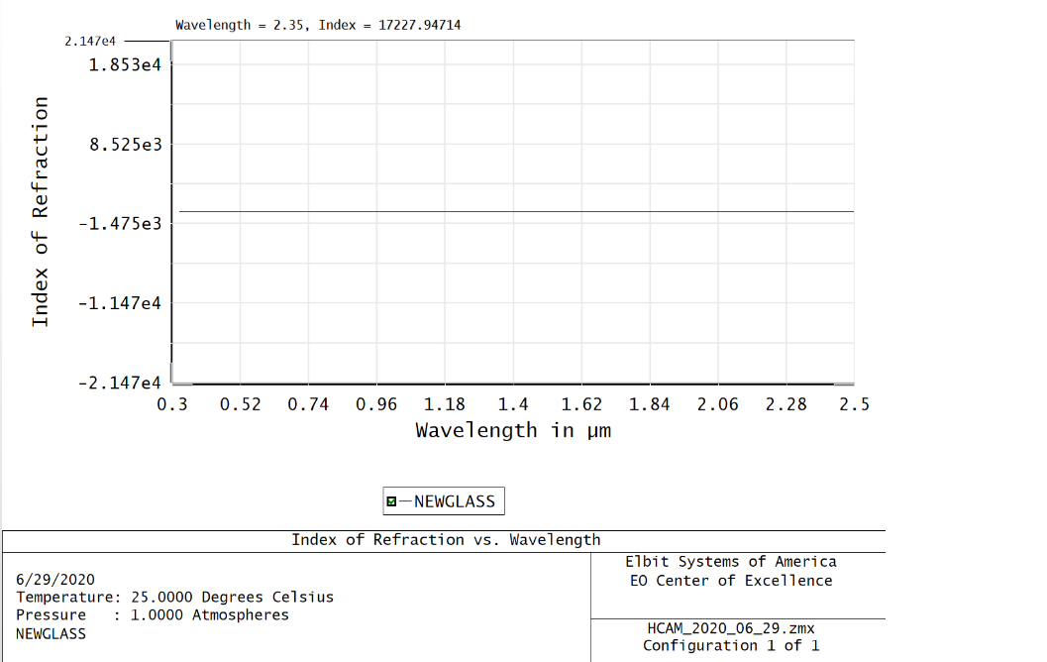Click the -2.147e4 y-axis tick
The width and height of the screenshot is (1047, 662).
point(120,383)
